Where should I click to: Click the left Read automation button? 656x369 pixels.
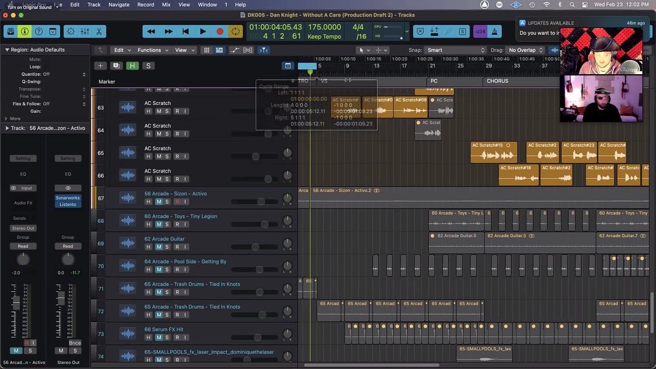tap(23, 246)
